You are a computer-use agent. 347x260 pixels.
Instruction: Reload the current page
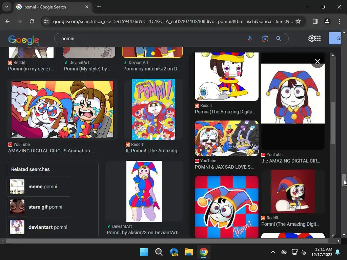coord(32,21)
